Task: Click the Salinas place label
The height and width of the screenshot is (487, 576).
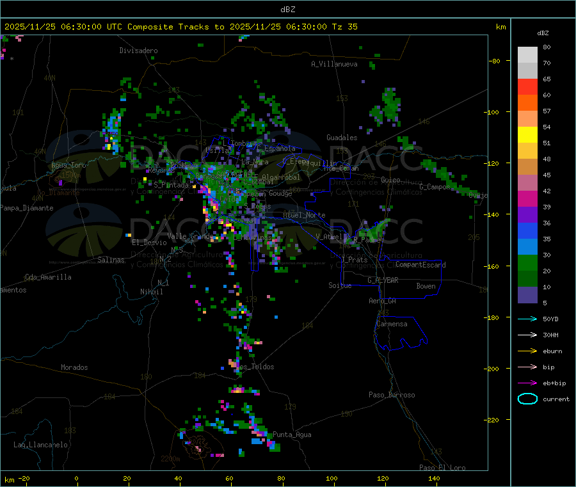Action: point(111,260)
